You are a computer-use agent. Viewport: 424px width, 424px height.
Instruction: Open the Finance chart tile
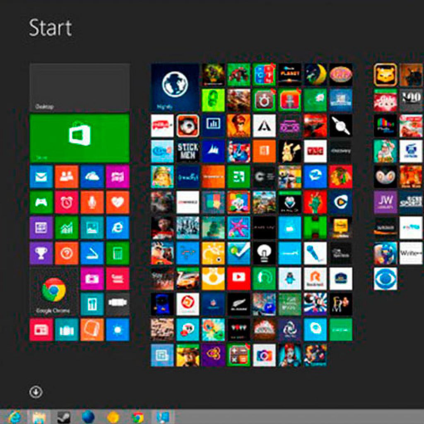click(67, 228)
